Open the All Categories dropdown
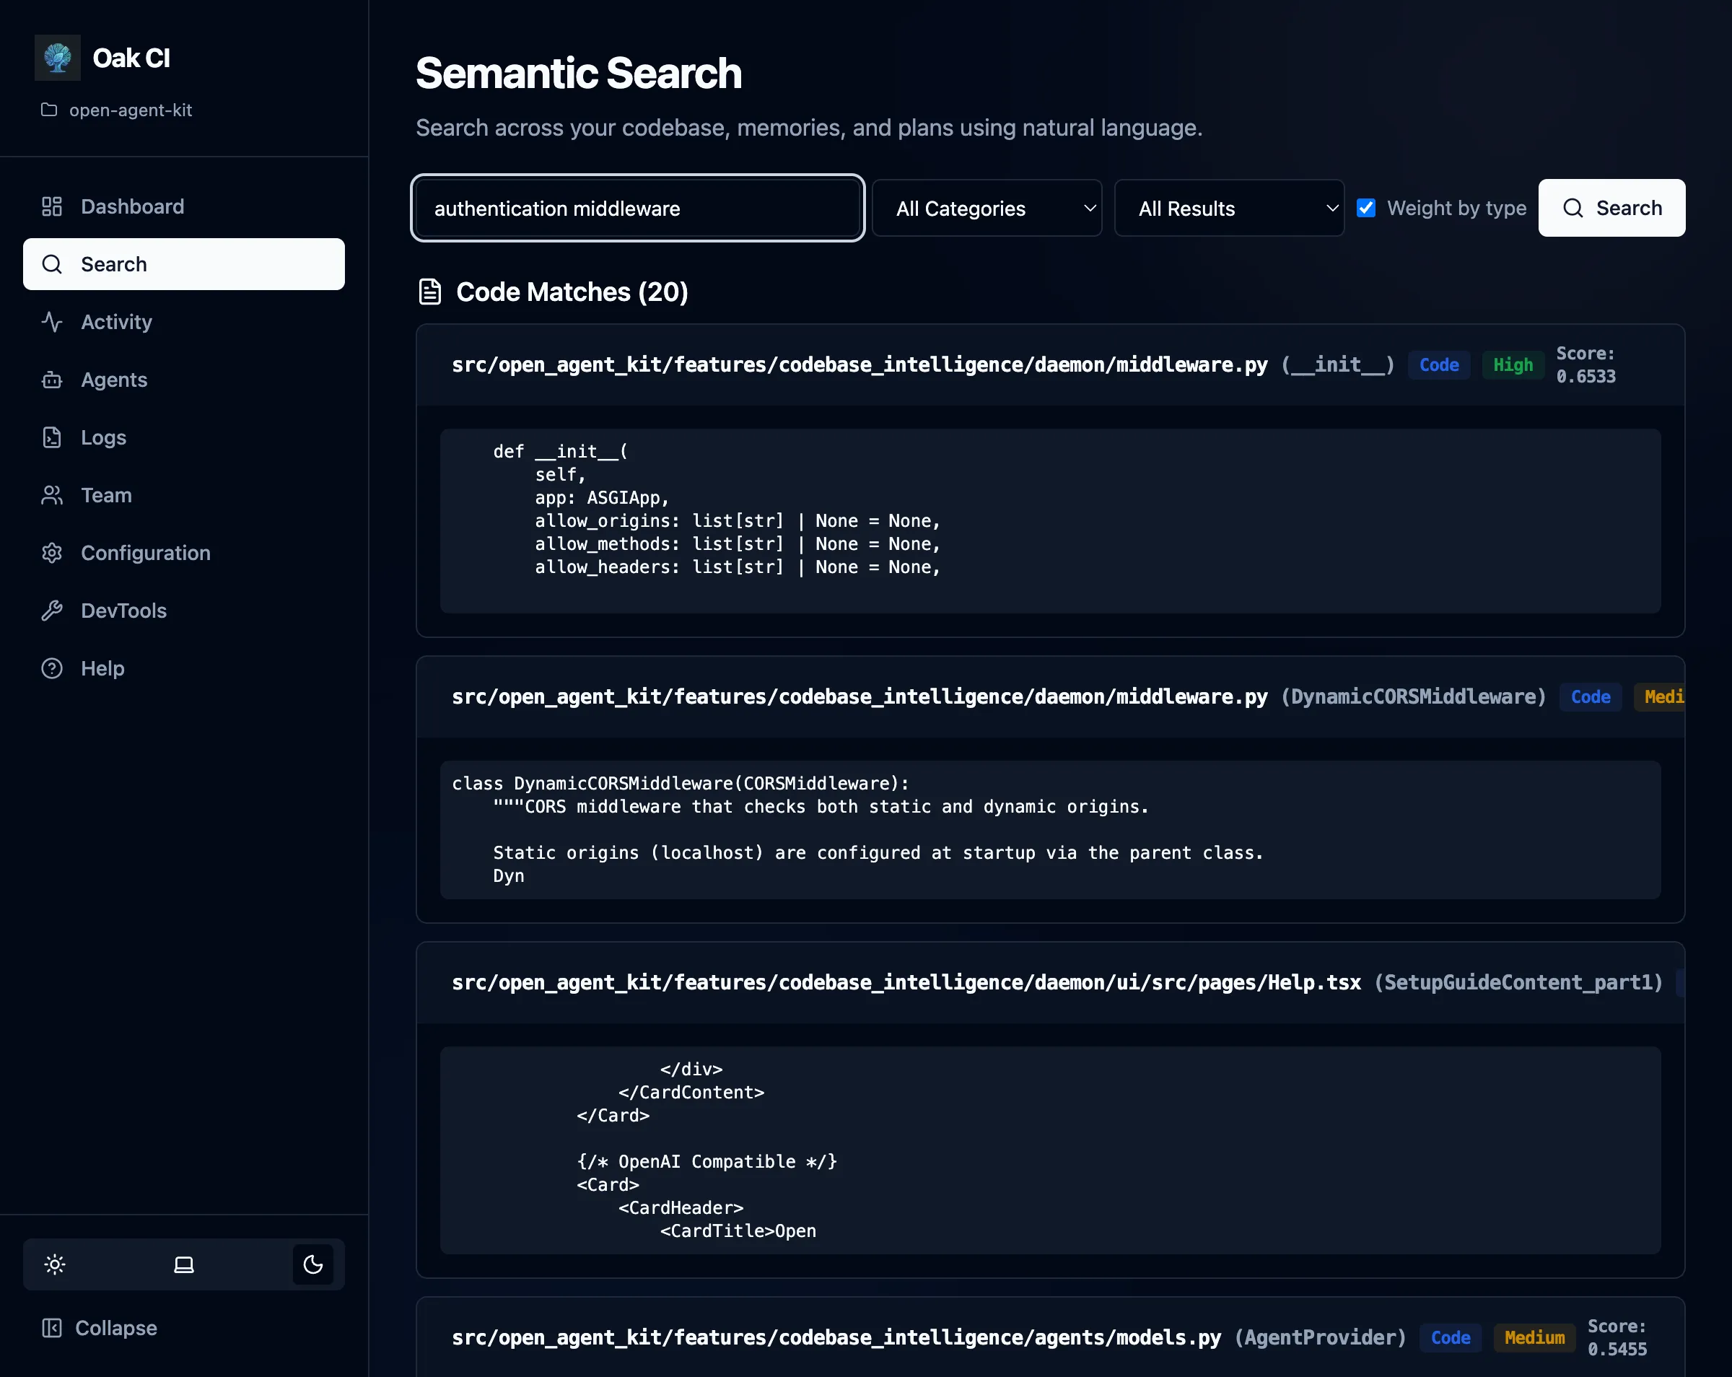This screenshot has width=1732, height=1377. point(987,208)
